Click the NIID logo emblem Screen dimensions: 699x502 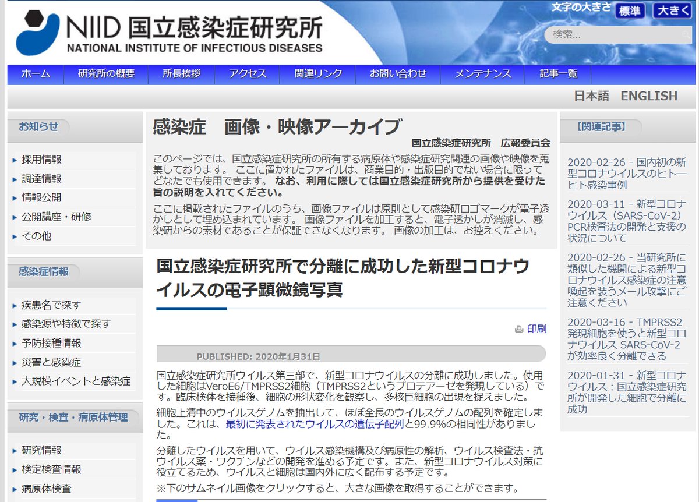[37, 33]
